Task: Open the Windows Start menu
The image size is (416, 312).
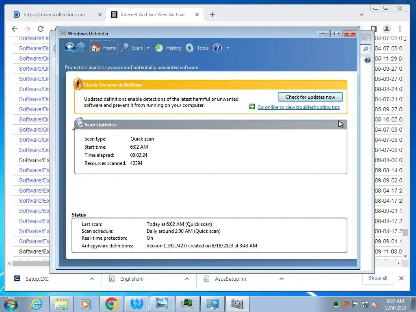Action: click(11, 304)
